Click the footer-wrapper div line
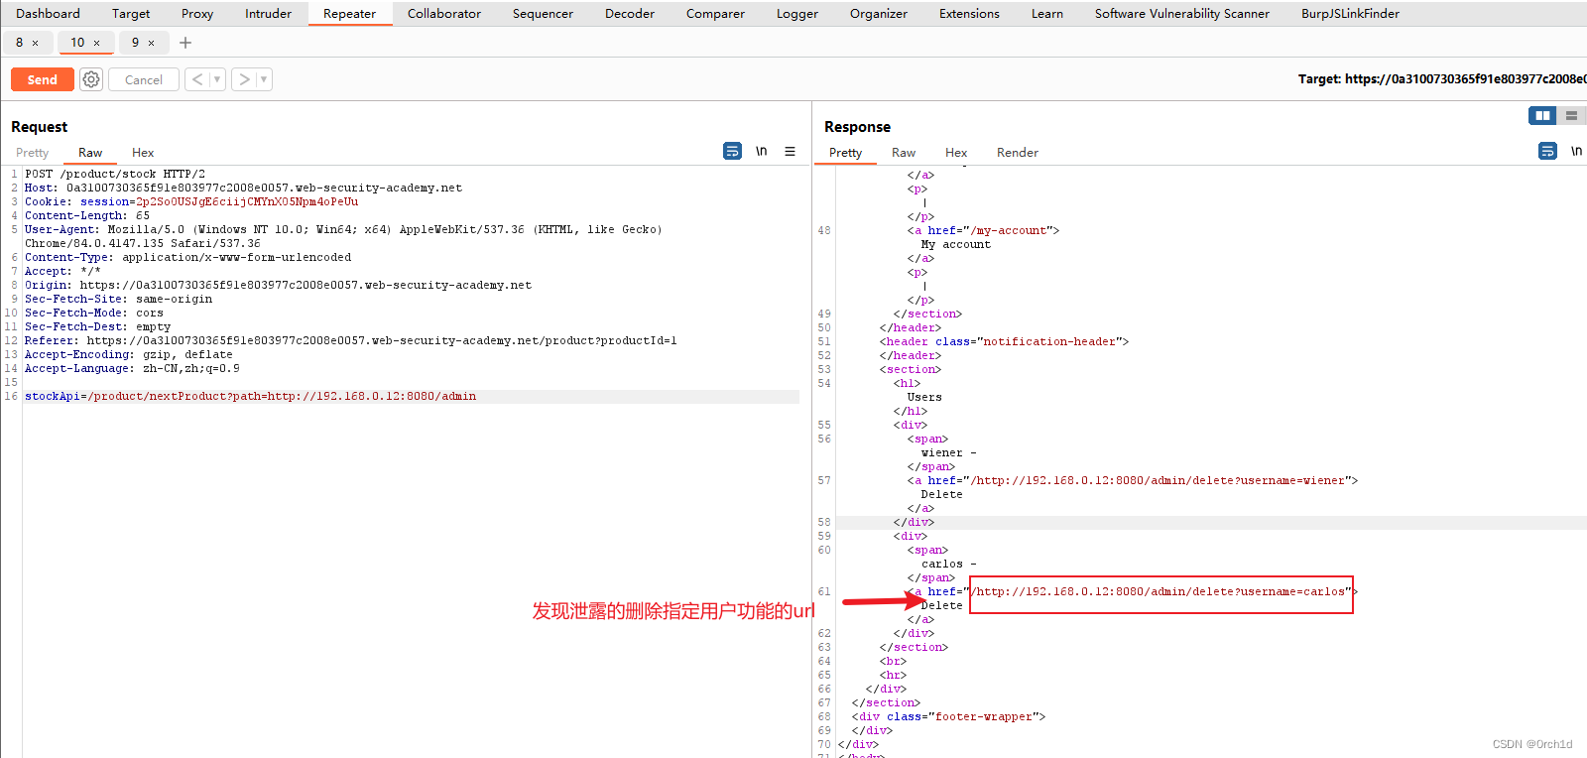The image size is (1587, 758). [x=948, y=716]
